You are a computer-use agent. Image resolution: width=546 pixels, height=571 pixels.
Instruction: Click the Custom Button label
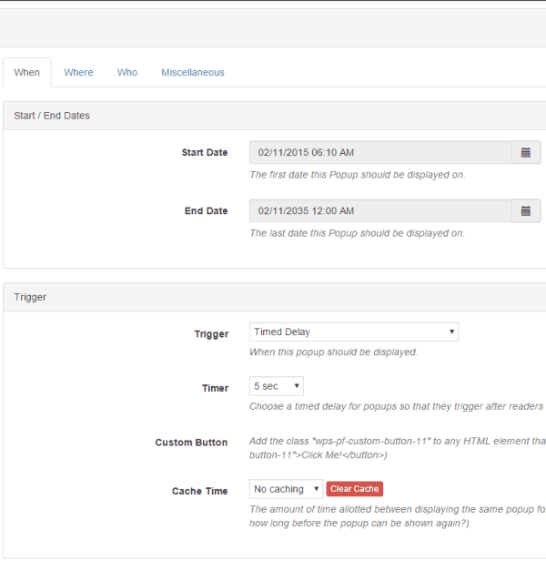pyautogui.click(x=191, y=443)
